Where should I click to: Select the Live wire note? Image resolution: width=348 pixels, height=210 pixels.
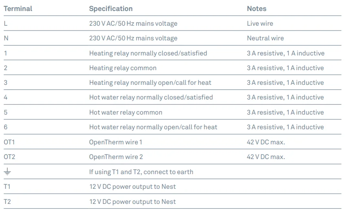[x=260, y=24]
